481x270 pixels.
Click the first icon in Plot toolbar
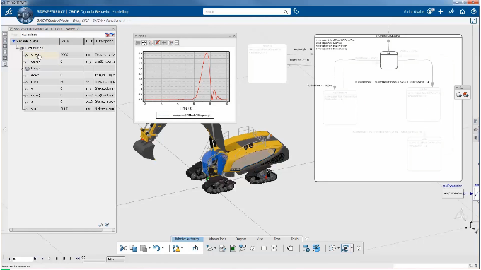coord(138,42)
